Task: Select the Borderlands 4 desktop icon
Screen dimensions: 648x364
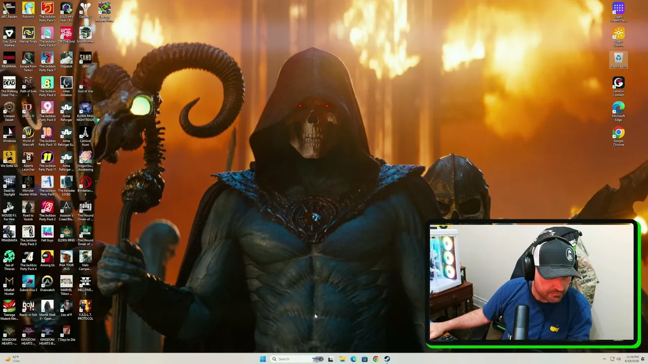Action: tap(86, 186)
